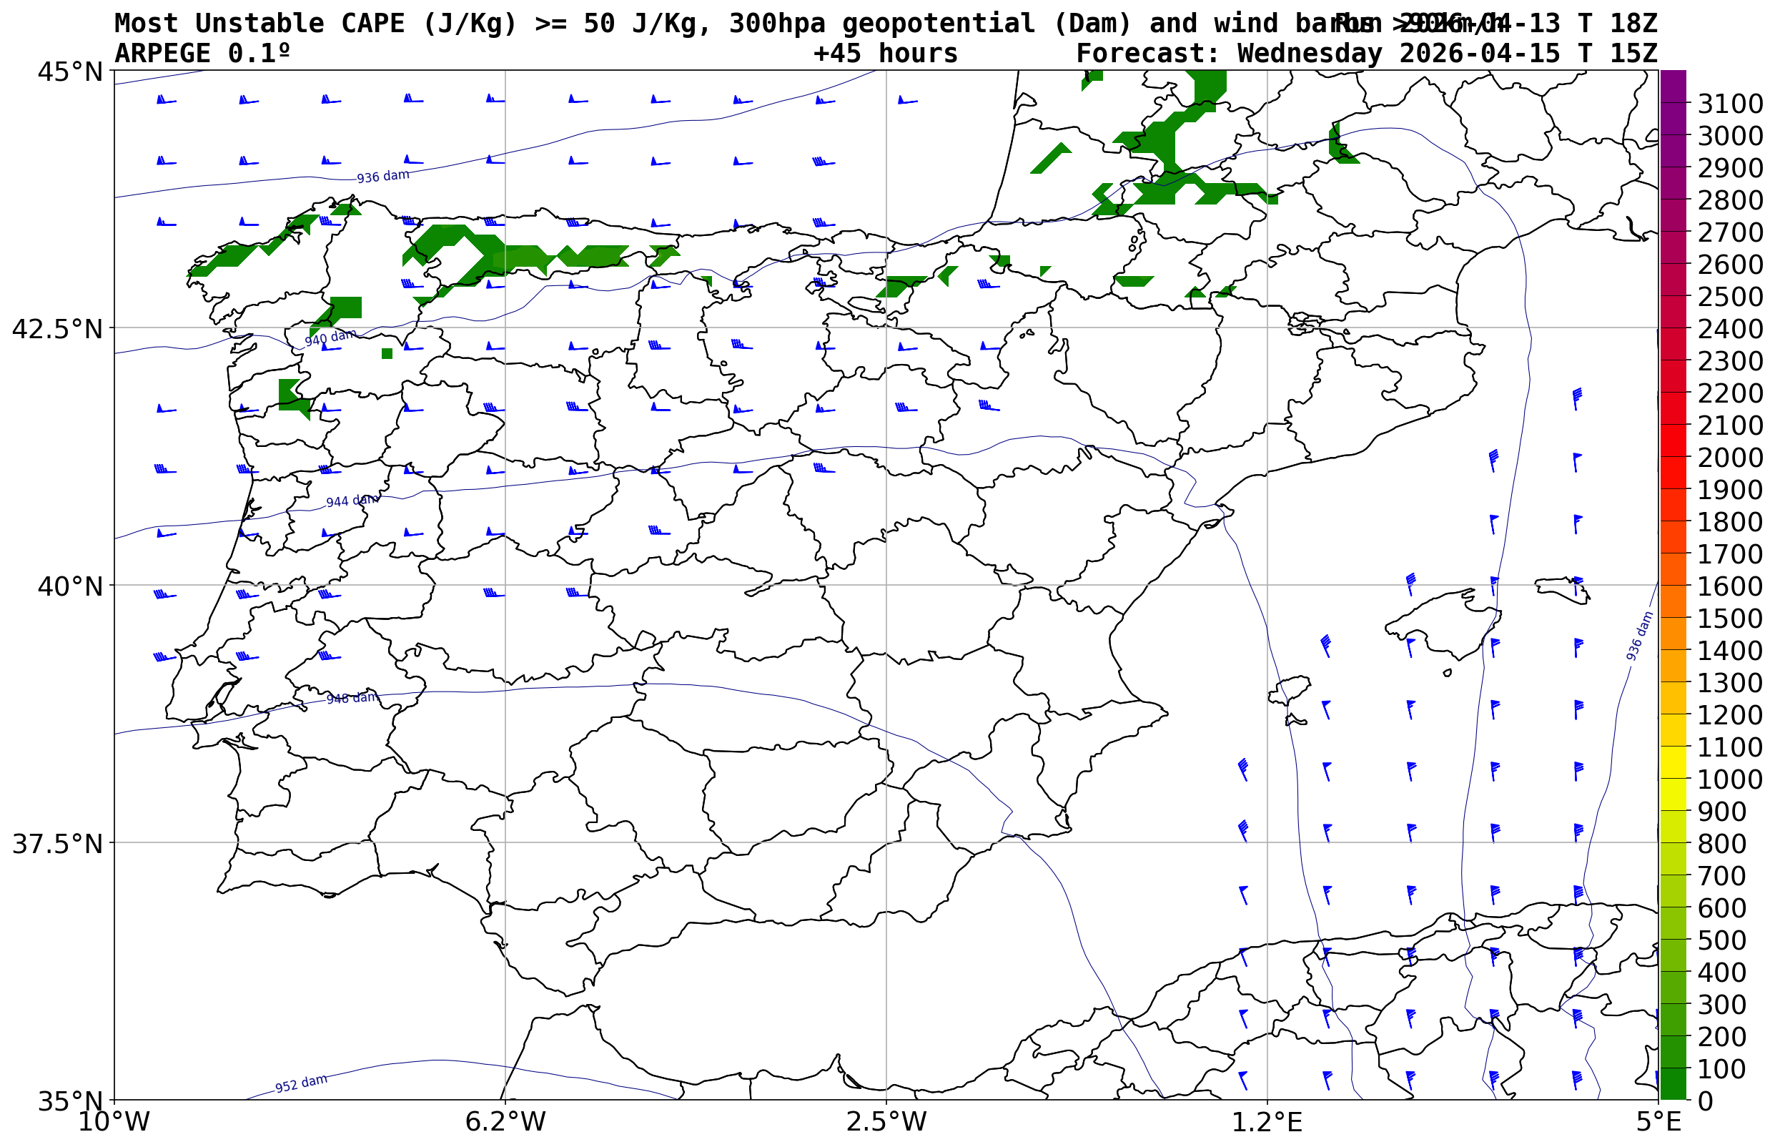Click the 948 dam contour label
Screen dimensions: 1775x1147
352,699
